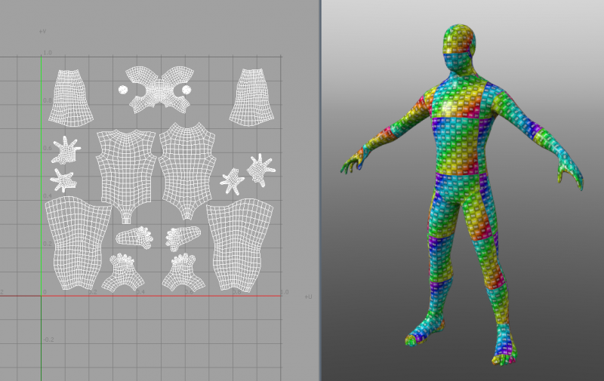Click the top-left arm UV island
This screenshot has height=381, width=604.
tap(72, 98)
